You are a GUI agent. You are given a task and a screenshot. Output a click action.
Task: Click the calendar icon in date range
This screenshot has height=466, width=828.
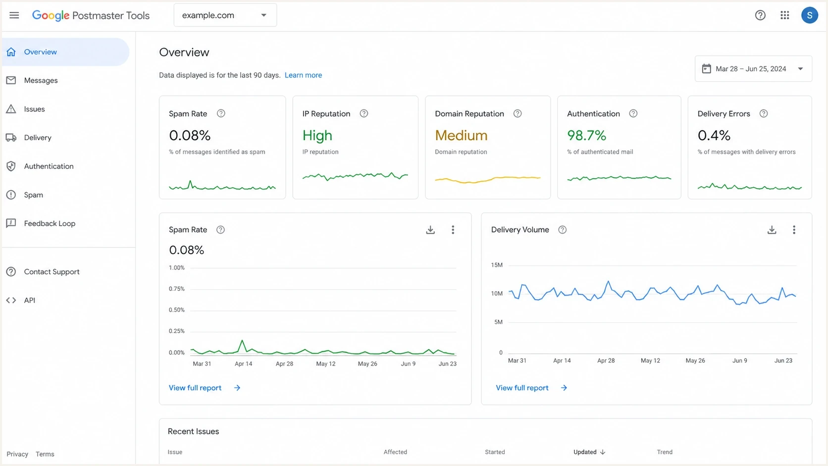[x=707, y=69]
